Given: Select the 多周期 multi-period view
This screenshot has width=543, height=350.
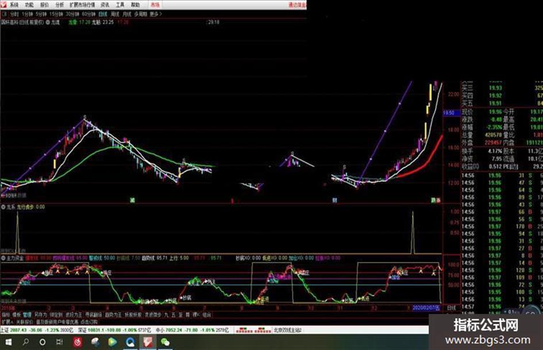Looking at the screenshot, I should coord(141,14).
